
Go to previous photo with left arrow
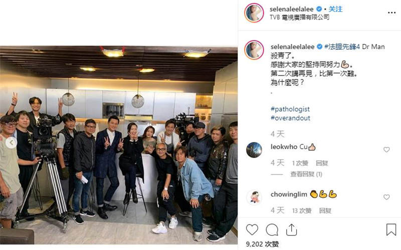coord(11,142)
